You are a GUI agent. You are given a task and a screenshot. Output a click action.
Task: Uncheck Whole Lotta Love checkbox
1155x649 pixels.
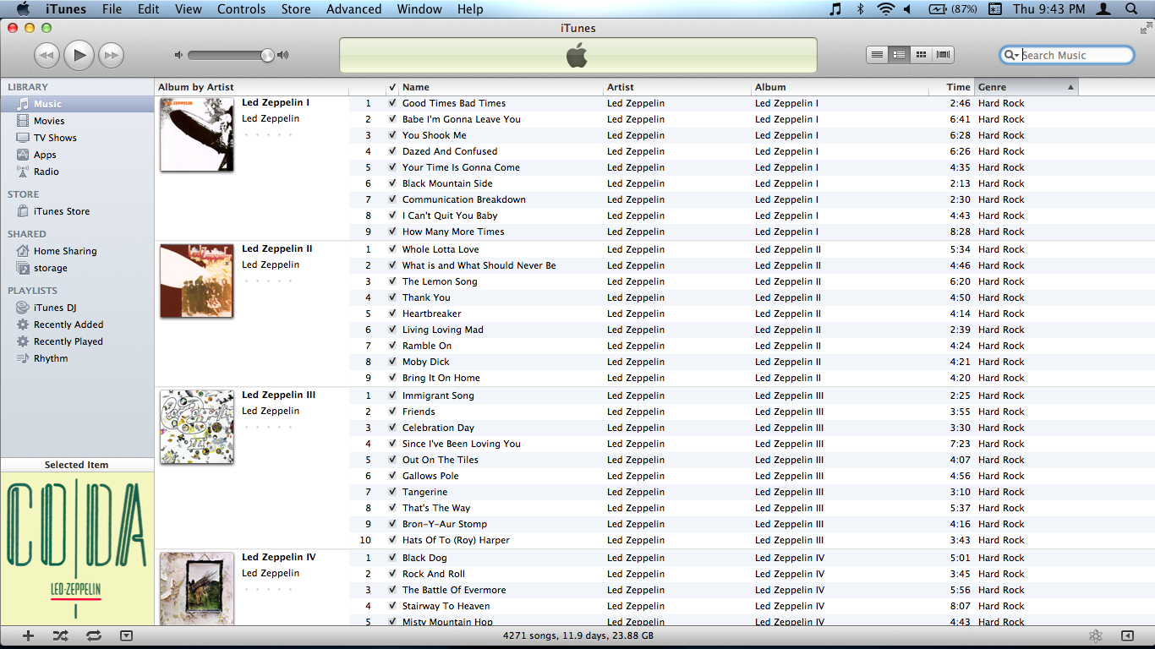392,249
